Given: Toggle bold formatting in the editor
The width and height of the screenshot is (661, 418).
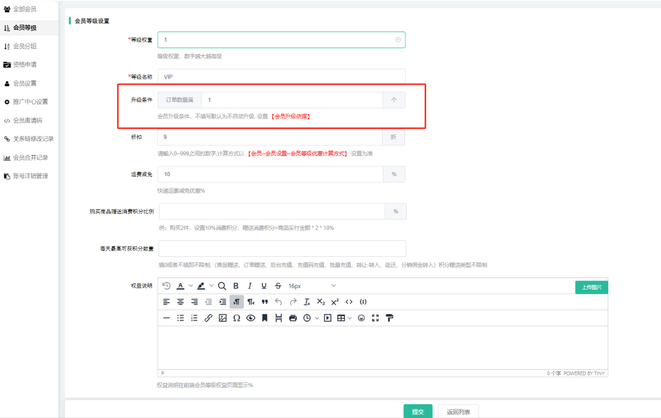Looking at the screenshot, I should 236,286.
